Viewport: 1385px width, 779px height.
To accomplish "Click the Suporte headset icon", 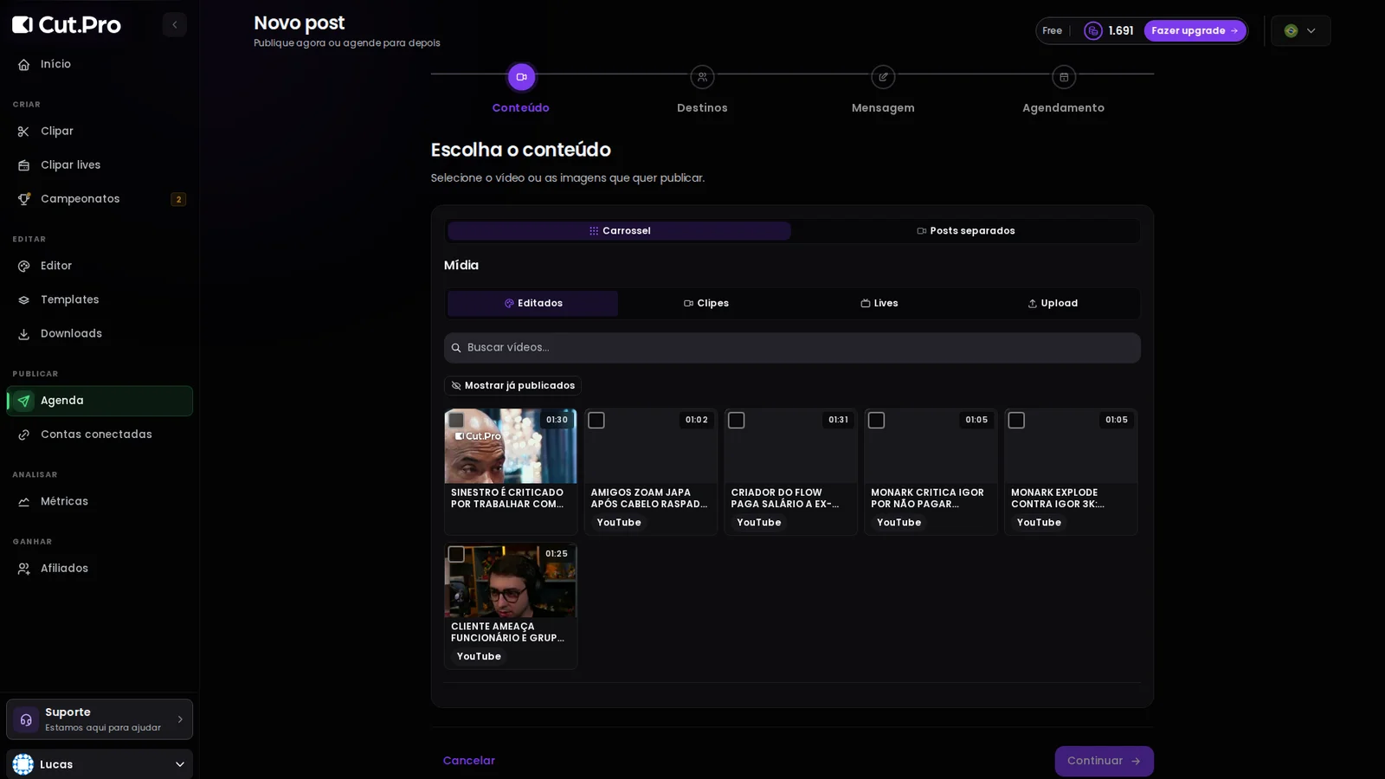I will point(26,720).
